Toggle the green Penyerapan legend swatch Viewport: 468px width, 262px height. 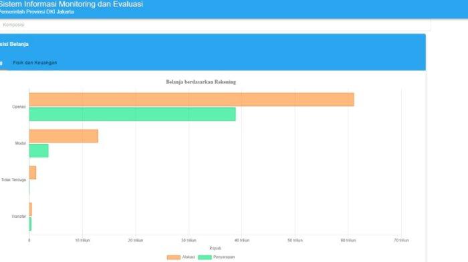[205, 257]
